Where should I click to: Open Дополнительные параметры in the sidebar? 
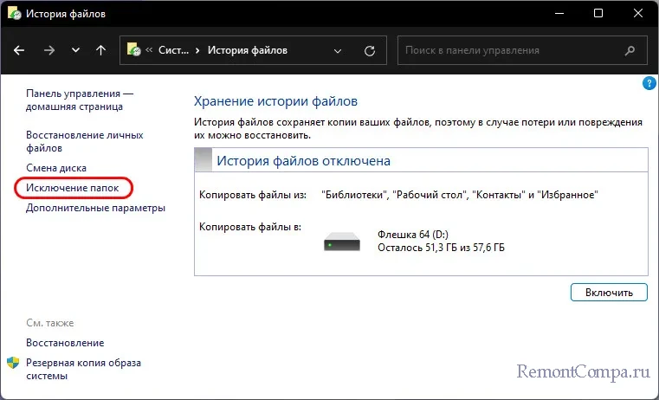95,208
